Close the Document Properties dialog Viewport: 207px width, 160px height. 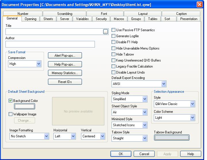coord(200,4)
